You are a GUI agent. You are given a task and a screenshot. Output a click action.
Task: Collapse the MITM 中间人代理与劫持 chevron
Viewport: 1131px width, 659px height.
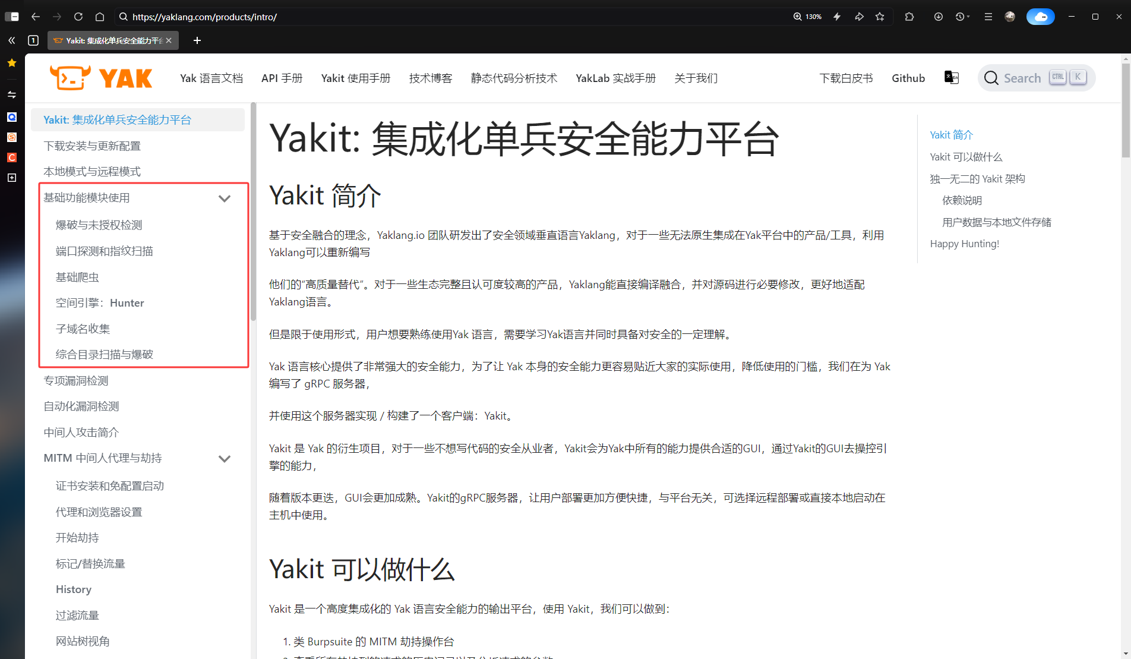point(225,459)
